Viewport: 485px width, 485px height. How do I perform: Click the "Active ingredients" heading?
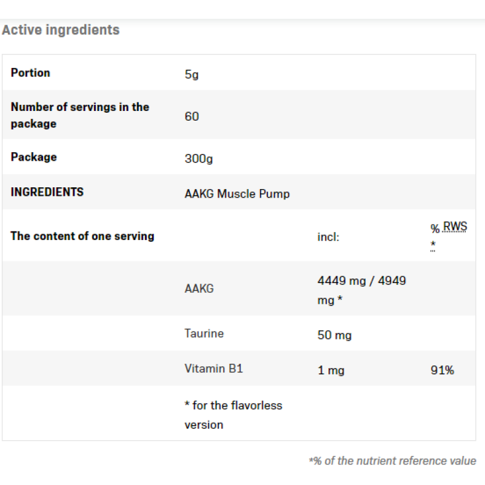pos(61,30)
